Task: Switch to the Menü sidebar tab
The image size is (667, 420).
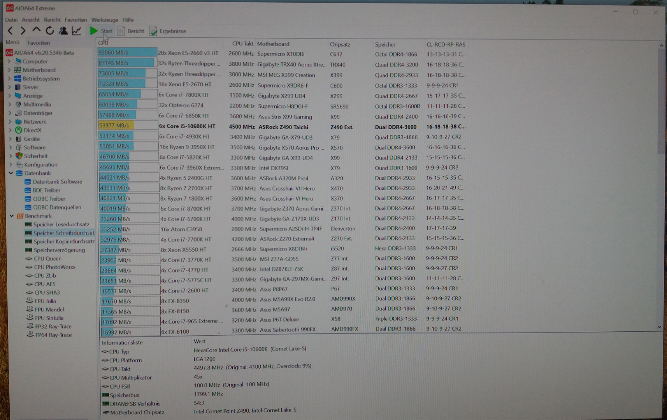Action: (12, 42)
